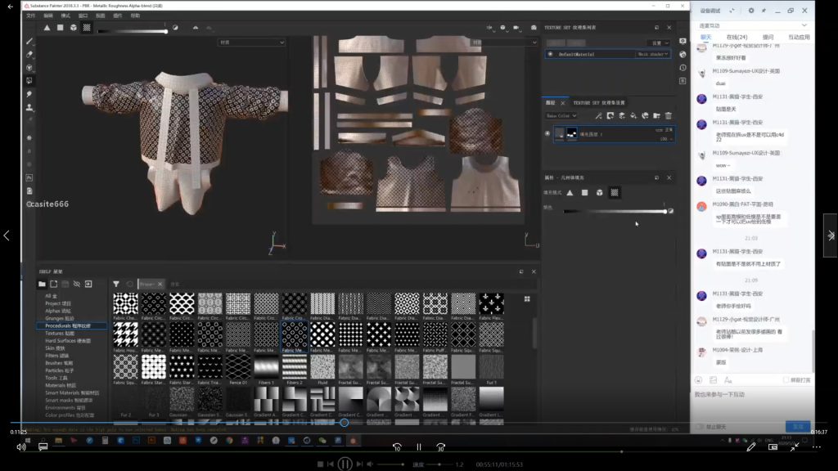
Task: Open the Main shader dropdown
Action: coord(653,54)
